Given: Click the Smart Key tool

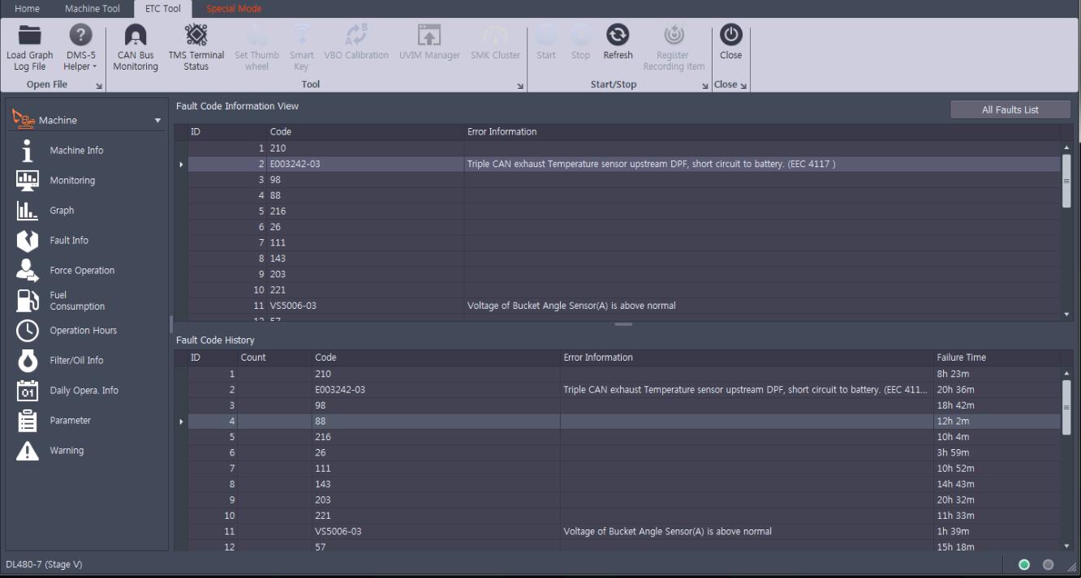Looking at the screenshot, I should pos(301,47).
